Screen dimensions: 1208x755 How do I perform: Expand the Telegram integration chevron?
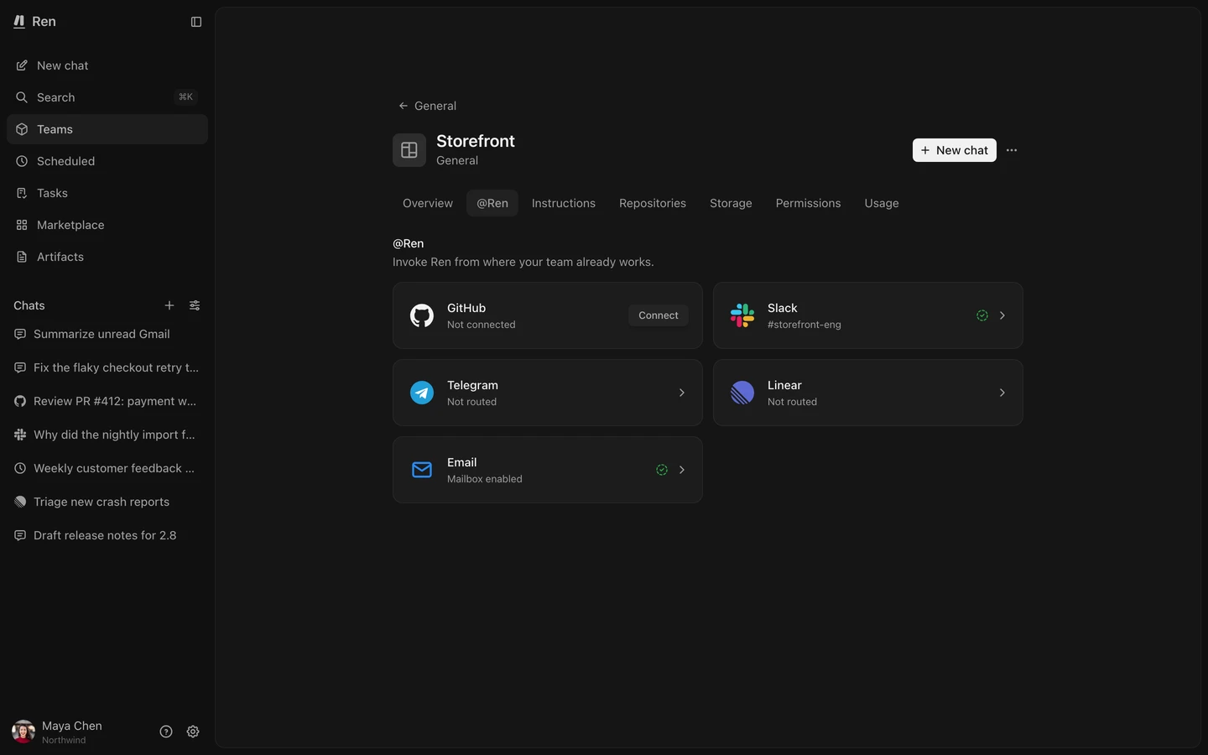[x=682, y=393]
